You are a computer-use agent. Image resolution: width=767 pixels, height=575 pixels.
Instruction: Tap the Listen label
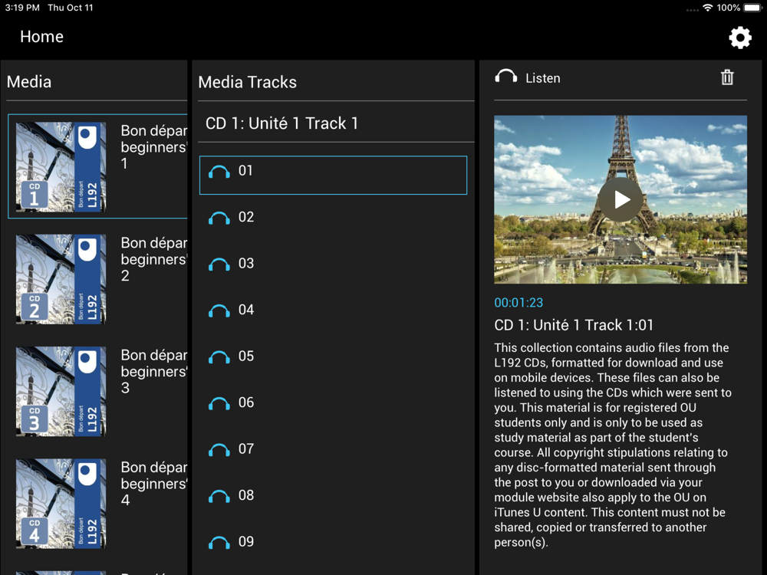(x=543, y=78)
